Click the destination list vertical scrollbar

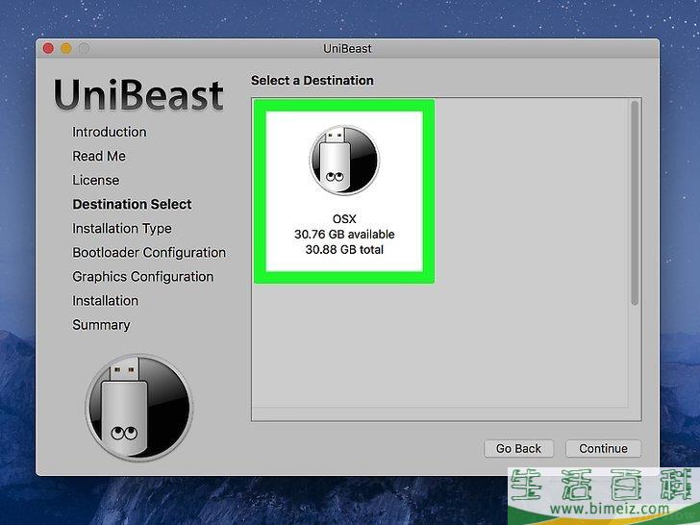635,203
